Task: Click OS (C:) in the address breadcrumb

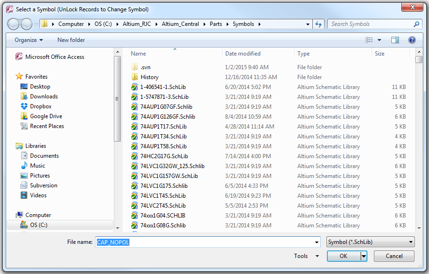Action: [x=103, y=24]
